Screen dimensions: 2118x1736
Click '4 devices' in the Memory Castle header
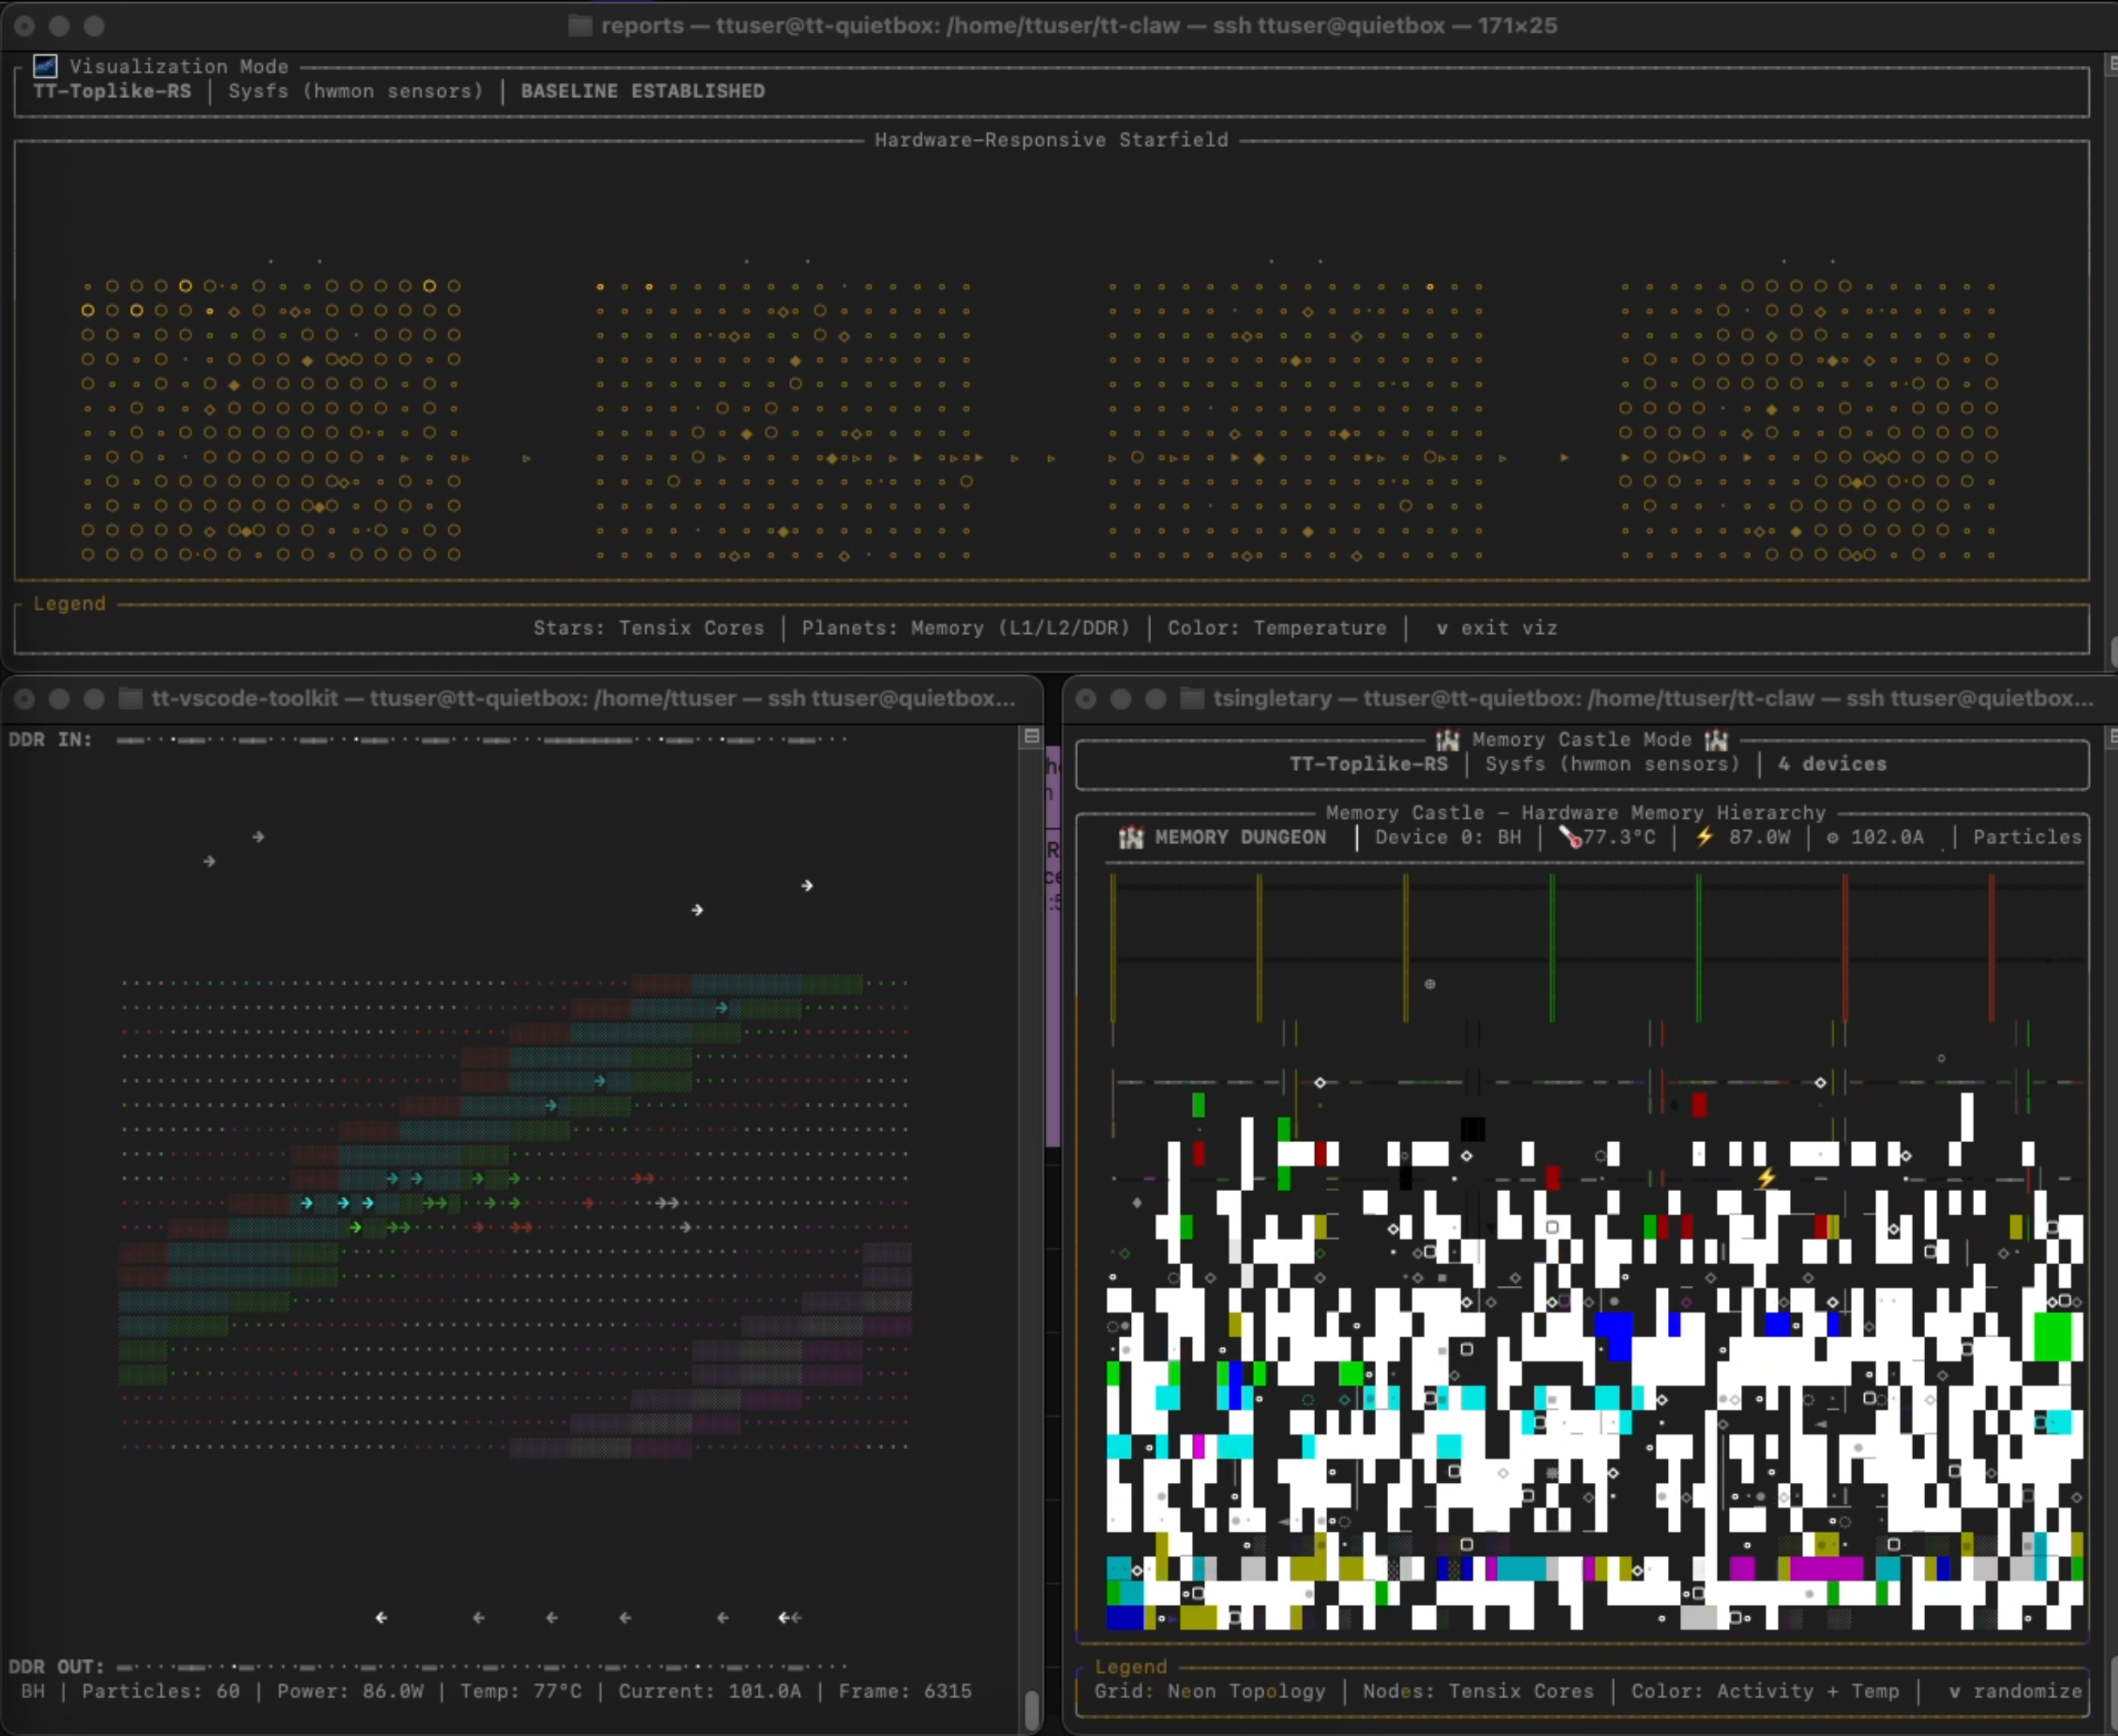[1832, 764]
